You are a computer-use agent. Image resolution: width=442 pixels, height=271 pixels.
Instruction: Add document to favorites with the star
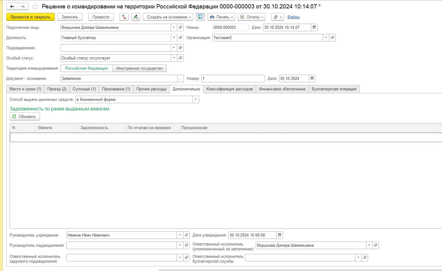tap(35, 6)
